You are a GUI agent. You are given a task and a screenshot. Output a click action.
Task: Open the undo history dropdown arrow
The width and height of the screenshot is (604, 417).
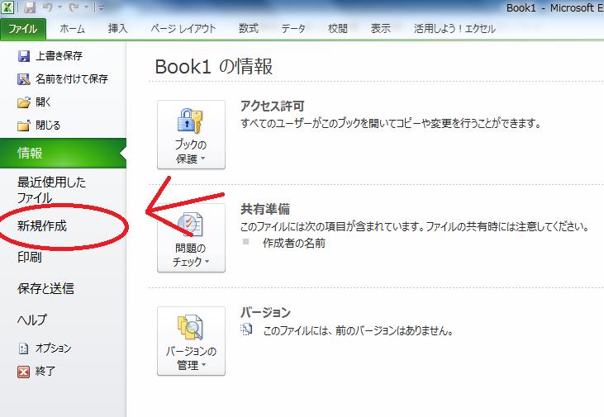(x=59, y=7)
